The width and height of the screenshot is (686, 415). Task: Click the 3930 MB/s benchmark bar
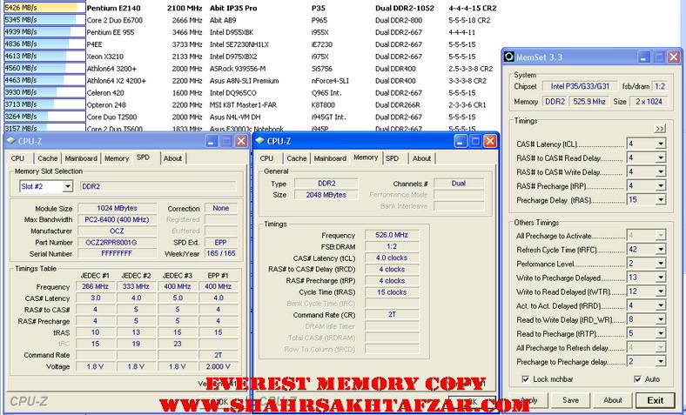click(44, 92)
